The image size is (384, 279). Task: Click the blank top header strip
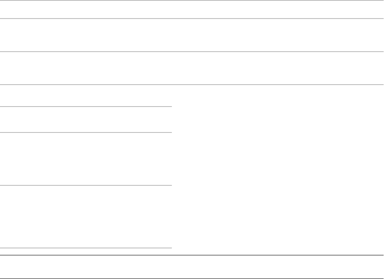(x=192, y=9)
